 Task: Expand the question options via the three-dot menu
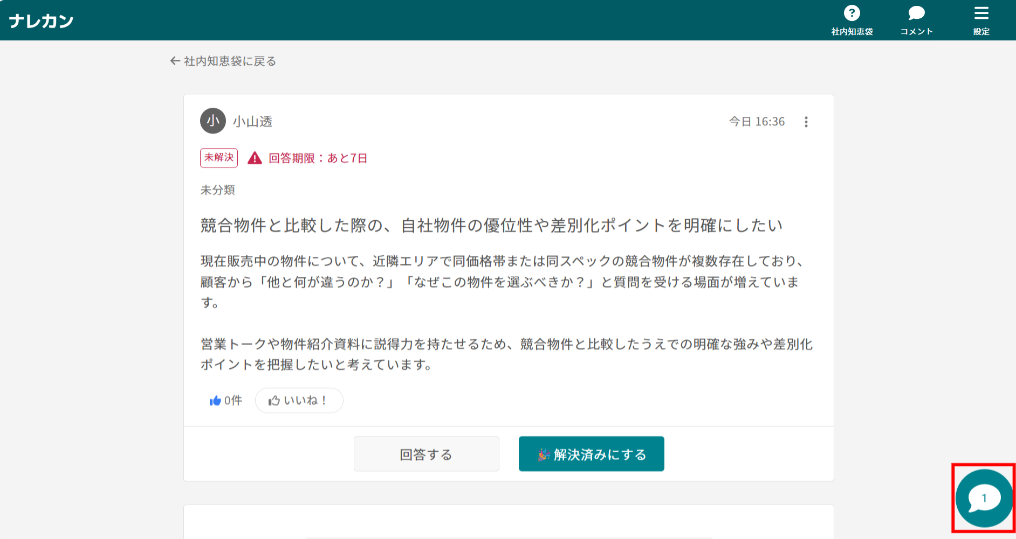tap(806, 122)
